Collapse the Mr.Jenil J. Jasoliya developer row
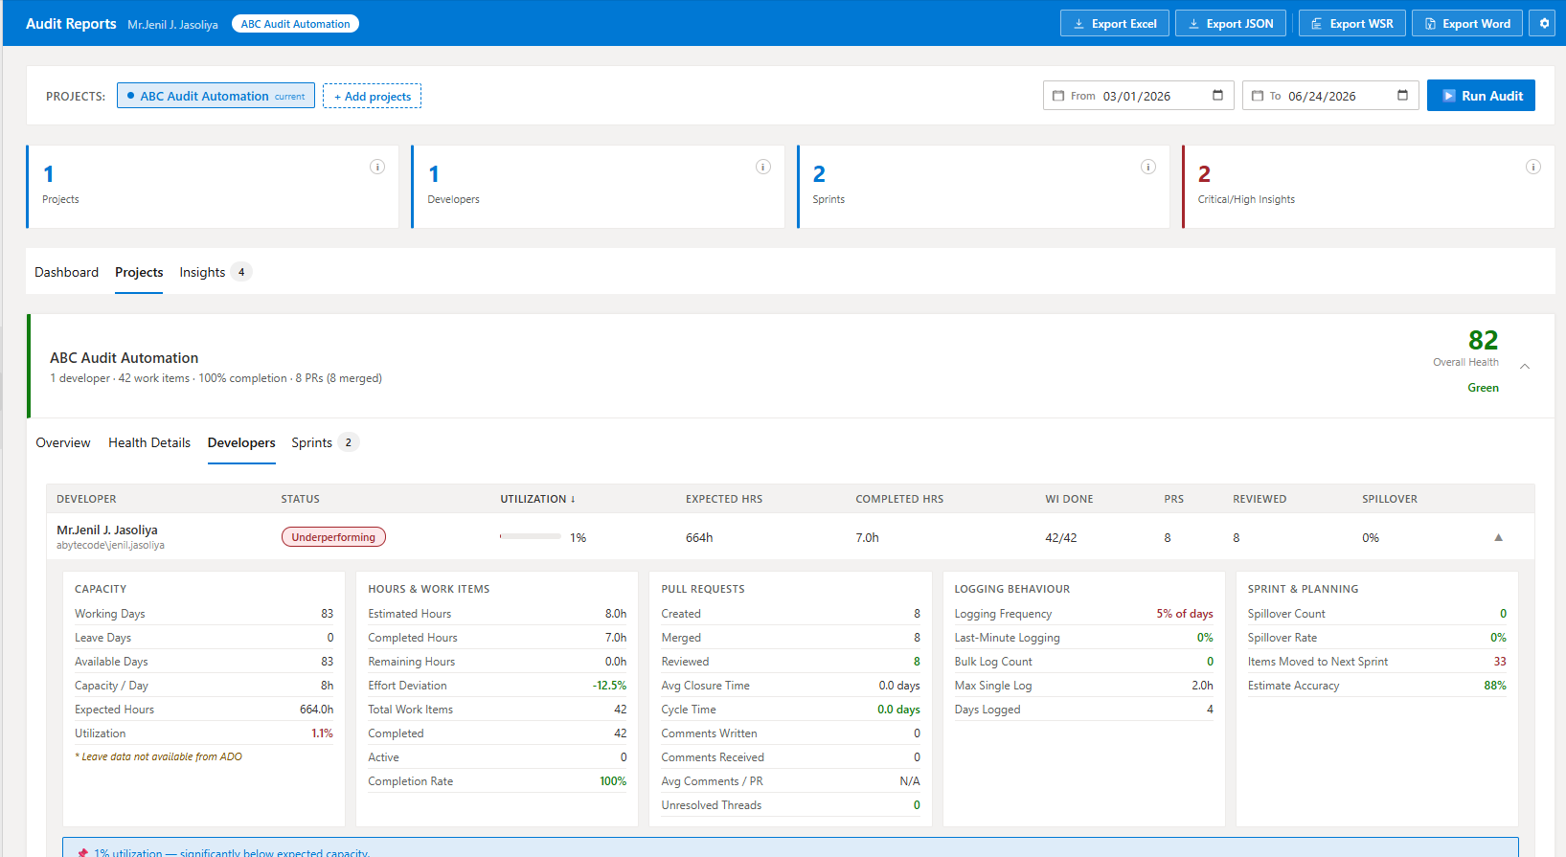Viewport: 1566px width, 857px height. coord(1499,537)
